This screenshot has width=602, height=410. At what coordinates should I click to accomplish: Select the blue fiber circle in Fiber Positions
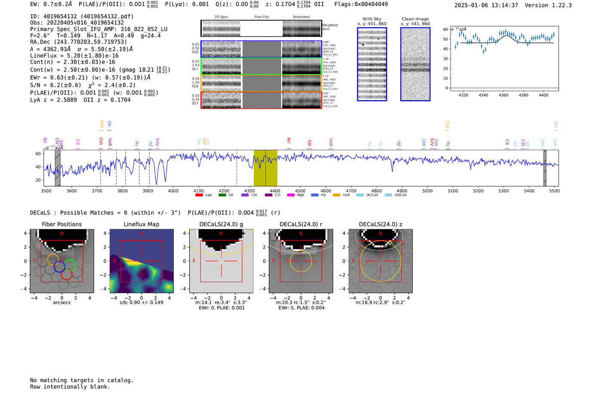coord(59,266)
